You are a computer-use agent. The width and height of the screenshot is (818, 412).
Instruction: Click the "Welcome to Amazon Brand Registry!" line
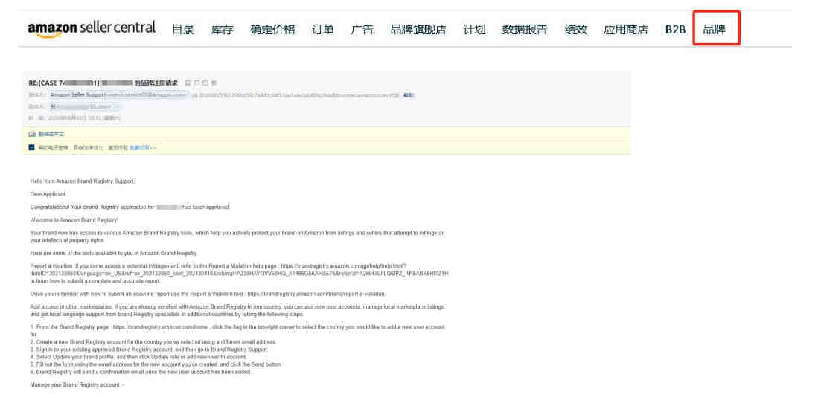(x=74, y=220)
